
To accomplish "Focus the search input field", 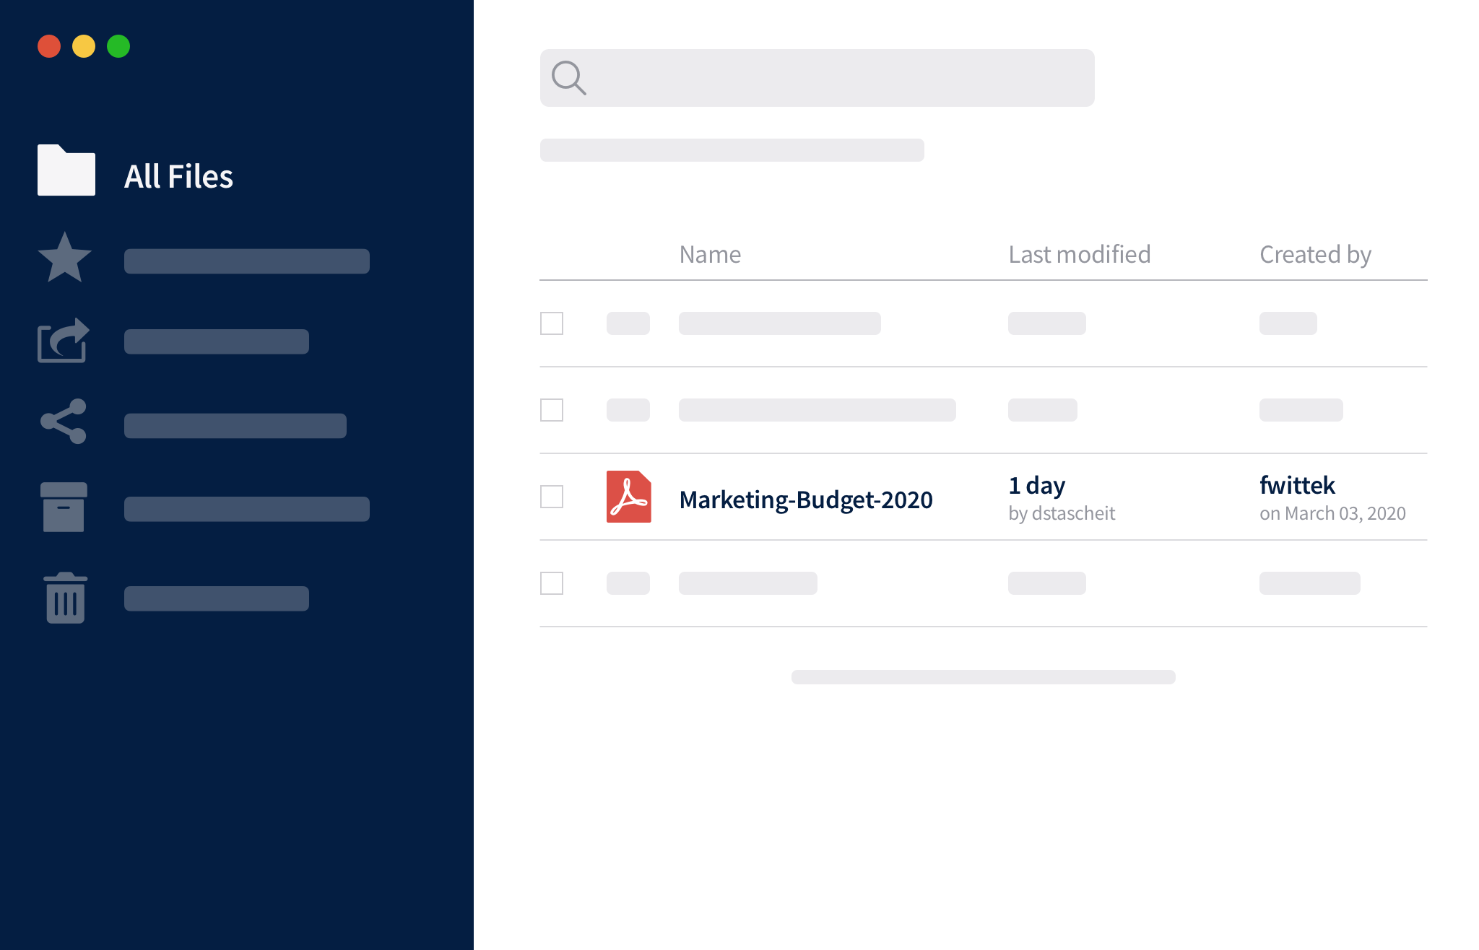I will pos(817,78).
